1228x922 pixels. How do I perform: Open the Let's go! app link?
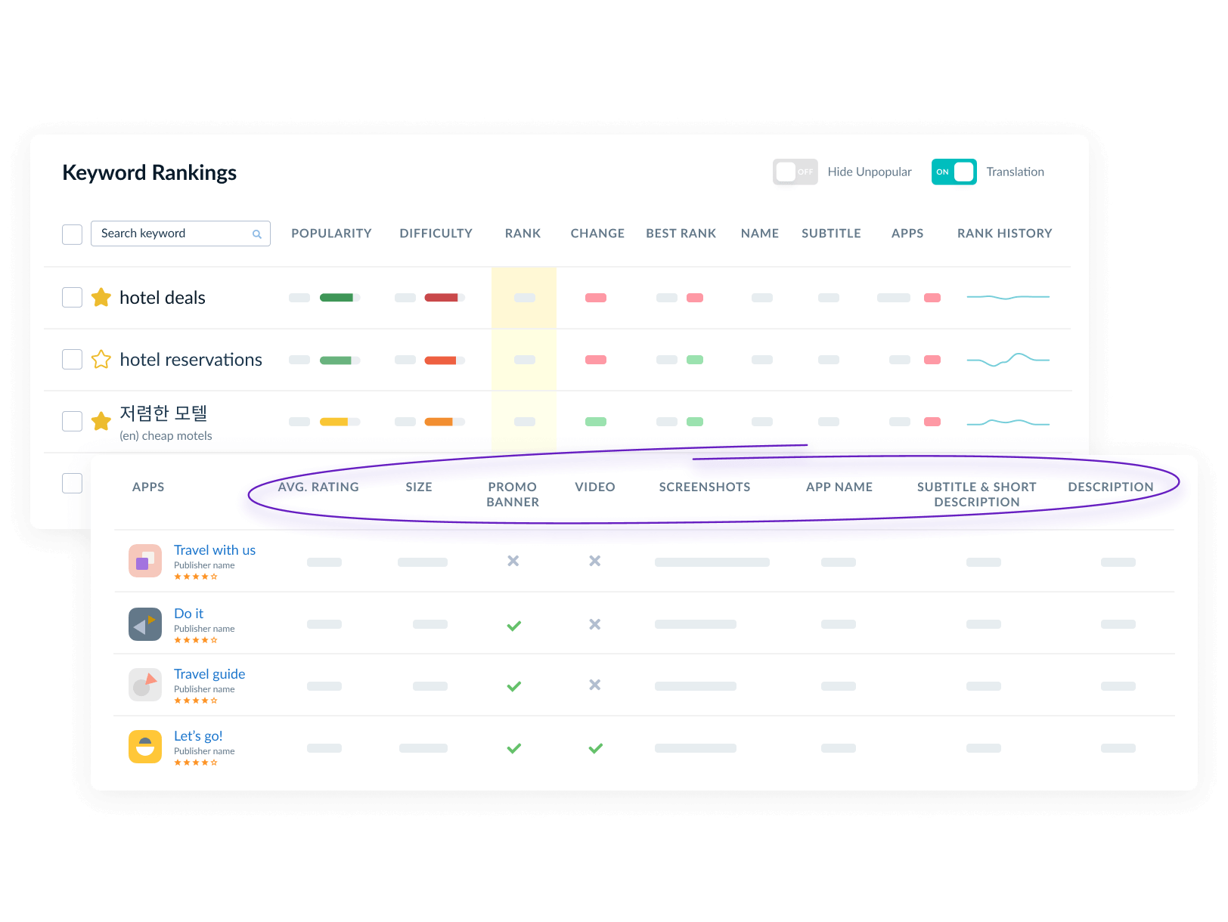[x=198, y=736]
